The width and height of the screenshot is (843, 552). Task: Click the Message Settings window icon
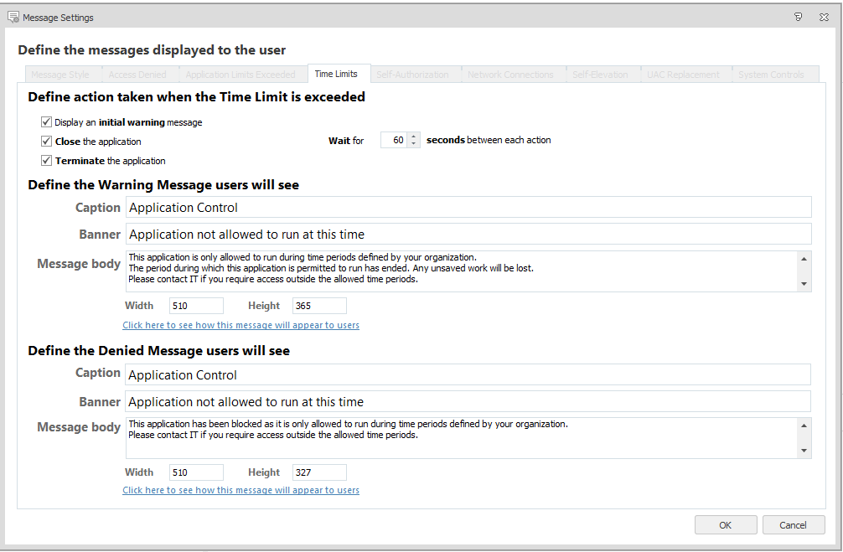coord(13,18)
